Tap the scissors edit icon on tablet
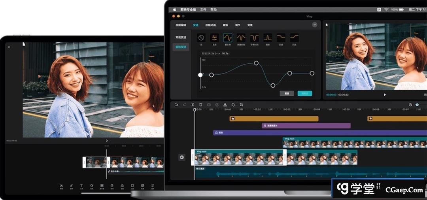Screen dimensions: 427x200 [61, 185]
